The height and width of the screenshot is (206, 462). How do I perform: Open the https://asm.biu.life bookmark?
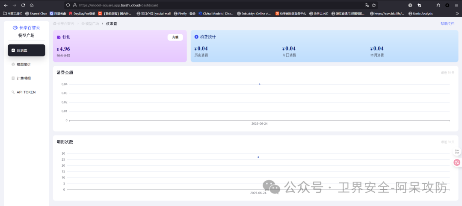pos(387,14)
